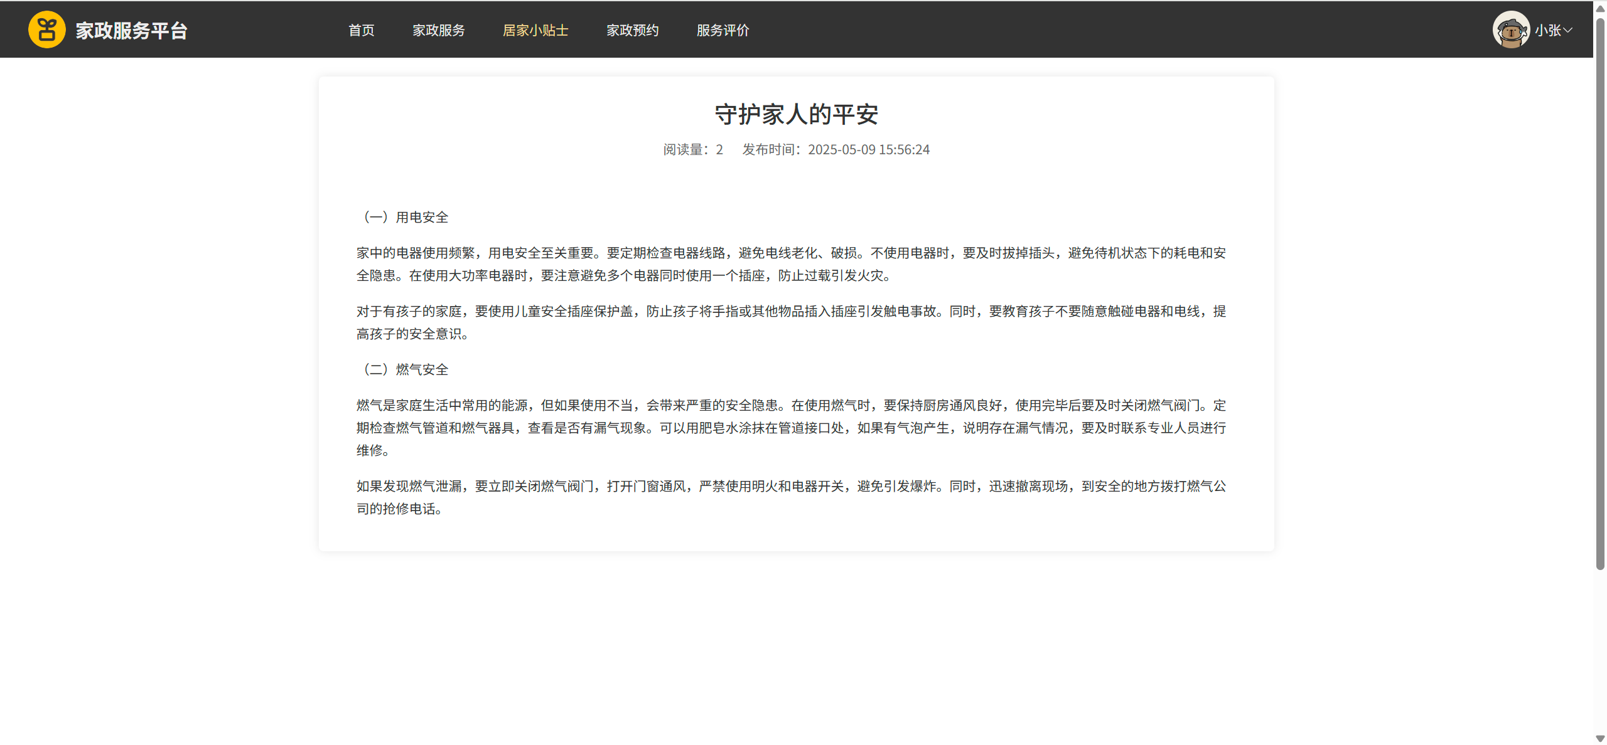Navigate to 服务评价 section
Image resolution: width=1607 pixels, height=745 pixels.
723,30
